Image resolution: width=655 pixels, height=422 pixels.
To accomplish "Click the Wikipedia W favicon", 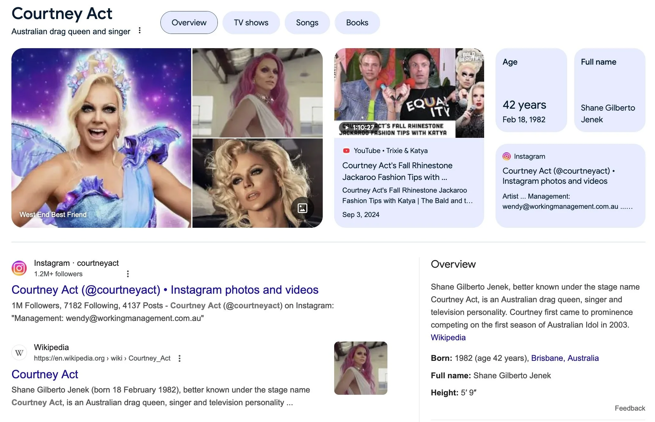I will coord(19,353).
